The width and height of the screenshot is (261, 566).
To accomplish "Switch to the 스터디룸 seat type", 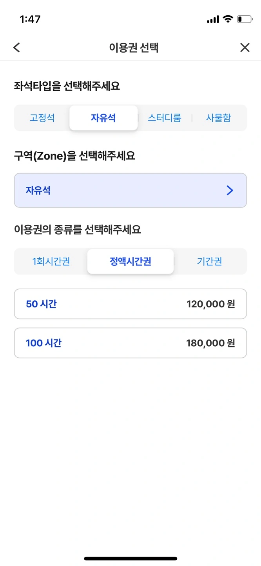I will 165,118.
